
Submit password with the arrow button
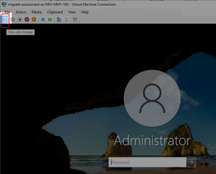[x=191, y=162]
